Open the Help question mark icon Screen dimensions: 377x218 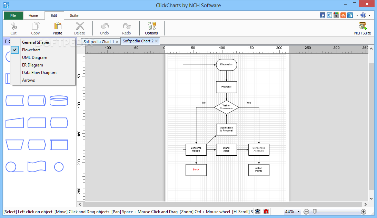[363, 15]
